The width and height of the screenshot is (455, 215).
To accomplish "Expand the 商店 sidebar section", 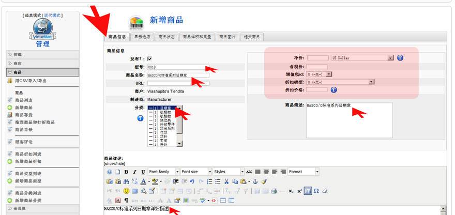I will tap(42, 63).
